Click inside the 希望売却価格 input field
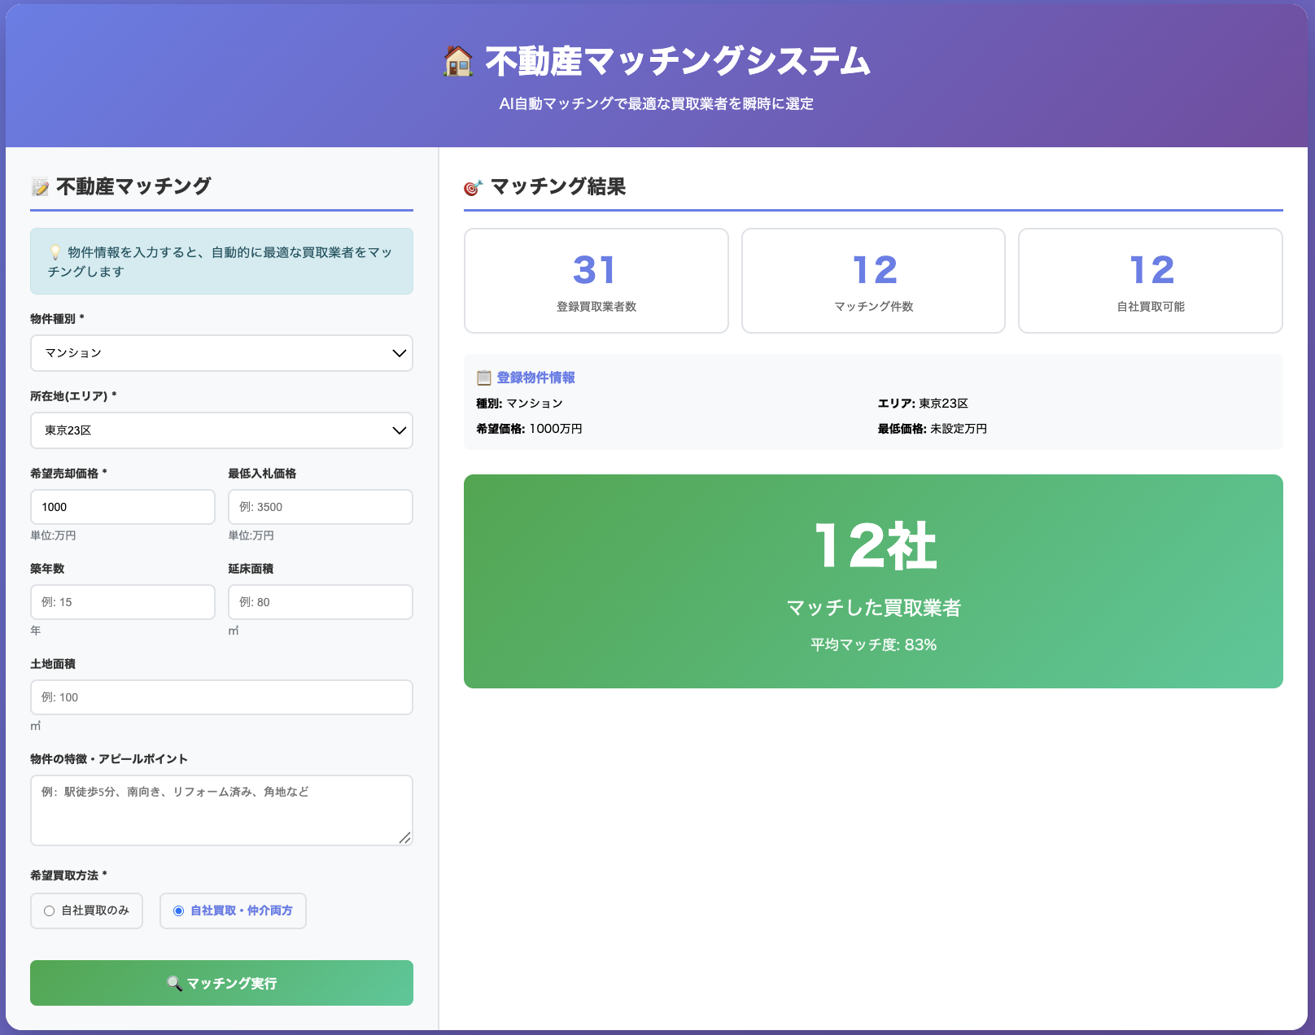The image size is (1315, 1035). click(x=122, y=506)
